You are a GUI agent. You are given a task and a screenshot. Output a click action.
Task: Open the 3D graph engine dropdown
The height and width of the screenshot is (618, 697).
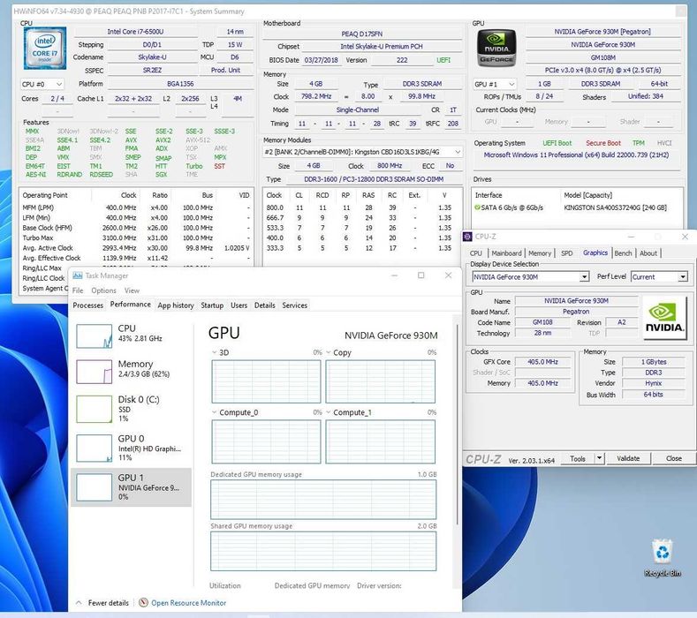[x=215, y=352]
